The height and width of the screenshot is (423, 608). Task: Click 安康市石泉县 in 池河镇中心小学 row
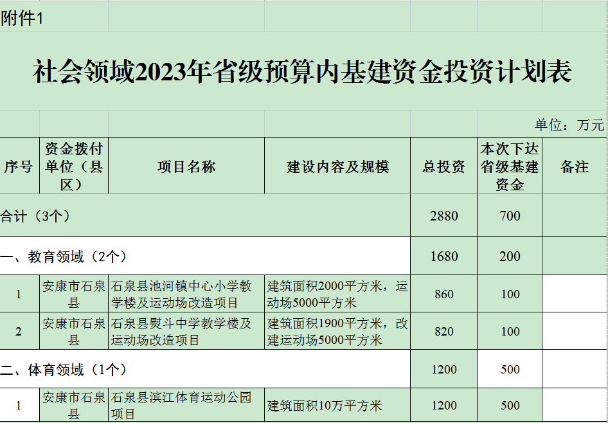pos(74,294)
